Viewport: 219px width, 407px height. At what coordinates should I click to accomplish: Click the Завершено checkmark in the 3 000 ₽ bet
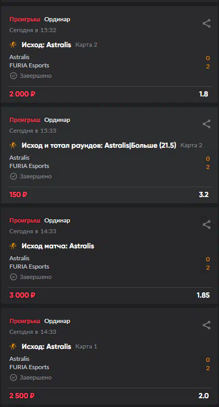tap(13, 277)
